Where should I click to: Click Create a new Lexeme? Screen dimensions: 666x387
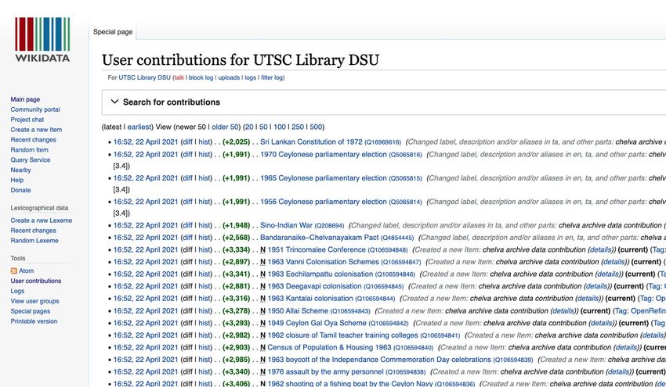41,220
